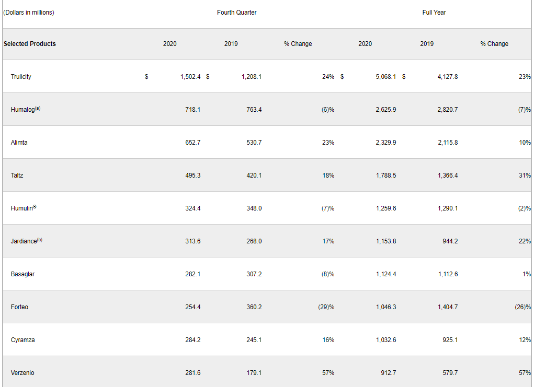Select Humalog's 2,820.7 full year 2019 cell
This screenshot has width=534, height=387.
[448, 110]
